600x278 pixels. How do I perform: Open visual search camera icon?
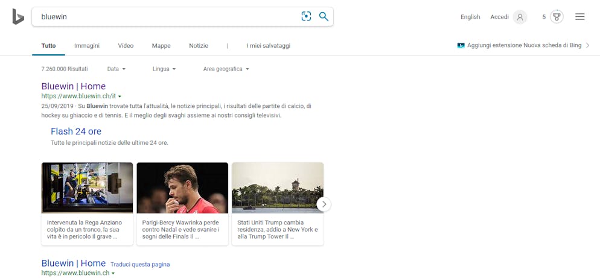[306, 16]
